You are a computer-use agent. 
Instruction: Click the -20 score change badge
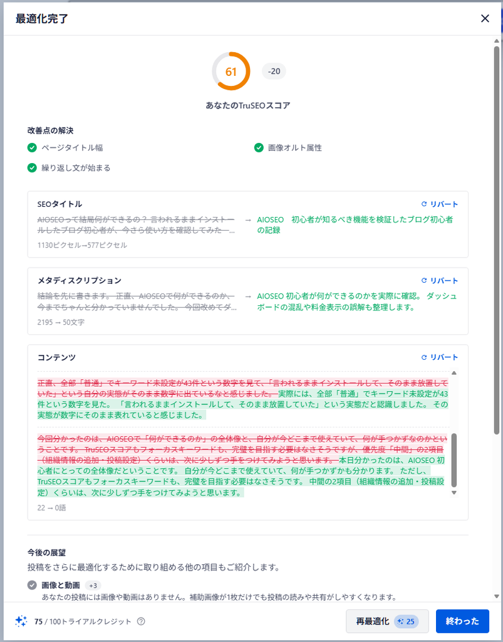click(x=274, y=71)
